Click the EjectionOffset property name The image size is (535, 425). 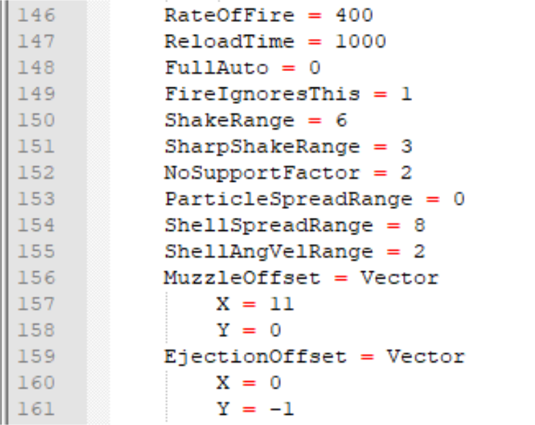pos(256,357)
